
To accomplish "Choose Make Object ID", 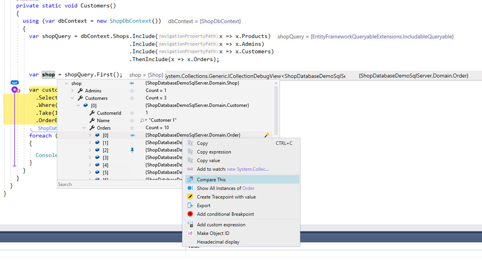I will click(241, 233).
